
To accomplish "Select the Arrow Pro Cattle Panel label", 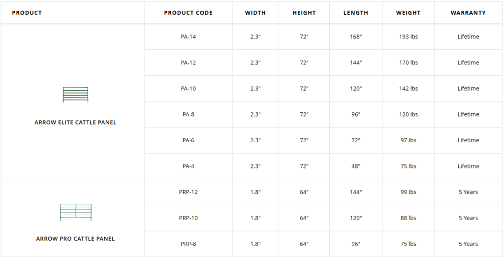I will point(75,239).
